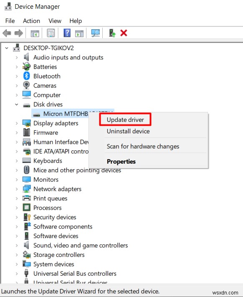The image size is (243, 297).
Task: Select the Firmware tree item label
Action: pos(46,132)
